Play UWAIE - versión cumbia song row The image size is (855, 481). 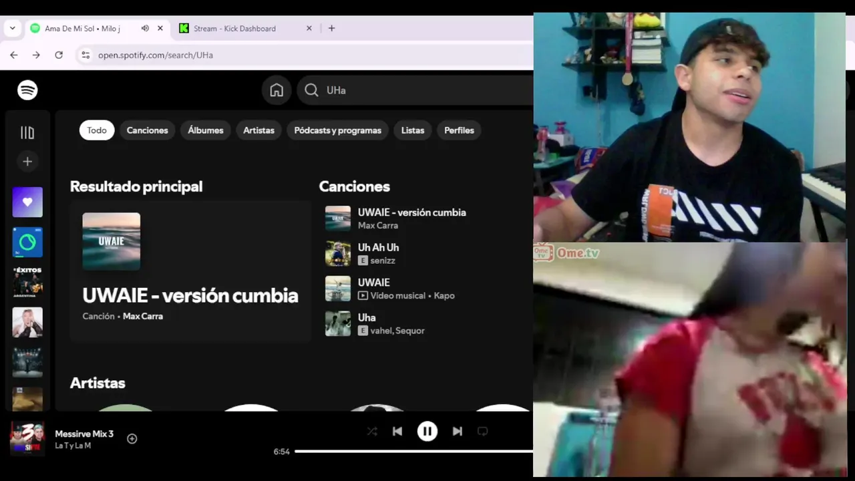click(425, 218)
